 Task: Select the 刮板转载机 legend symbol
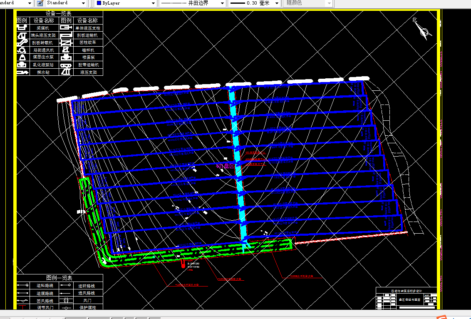click(22, 42)
